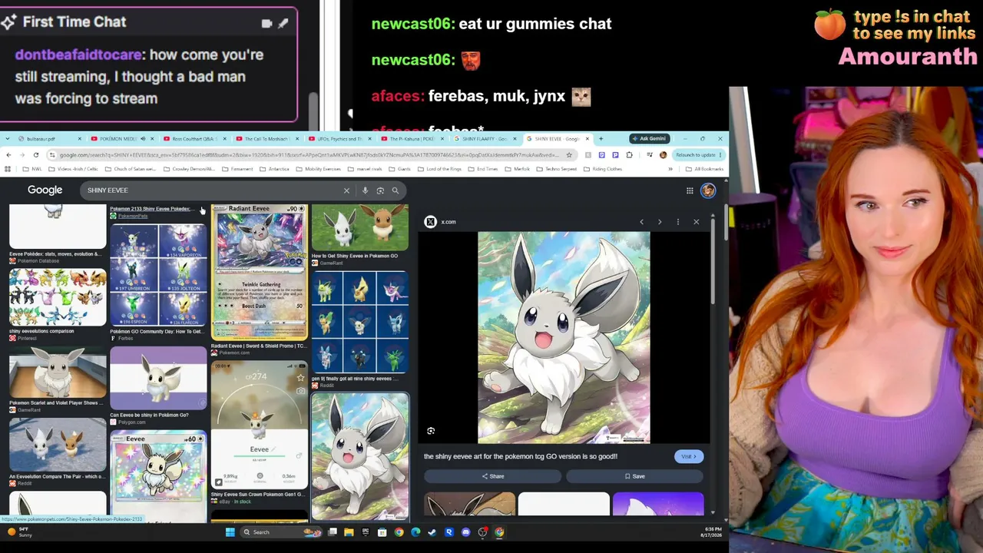
Task: Click the magnifying glass search icon
Action: pos(396,190)
